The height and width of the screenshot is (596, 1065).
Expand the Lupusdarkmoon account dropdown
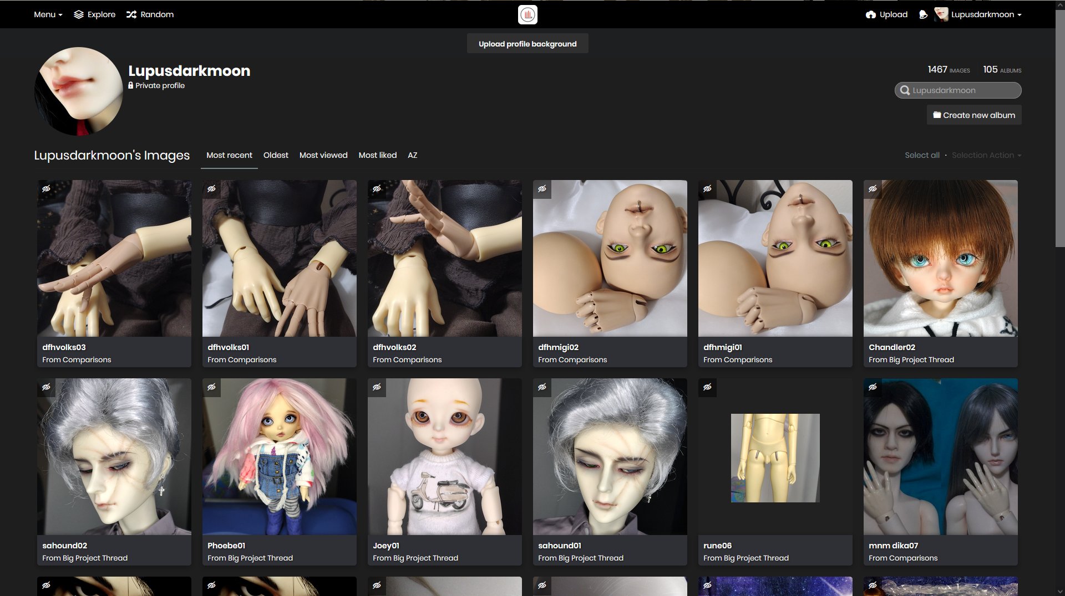coord(986,14)
